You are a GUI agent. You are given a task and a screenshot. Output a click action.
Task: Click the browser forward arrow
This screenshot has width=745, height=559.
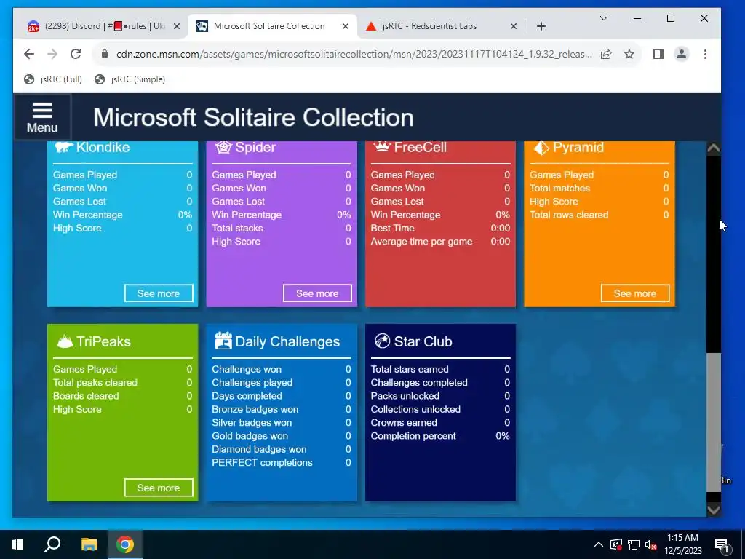pos(52,54)
